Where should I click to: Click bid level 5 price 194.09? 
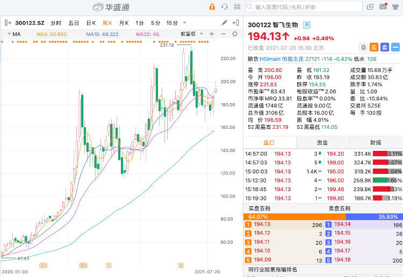(262, 260)
